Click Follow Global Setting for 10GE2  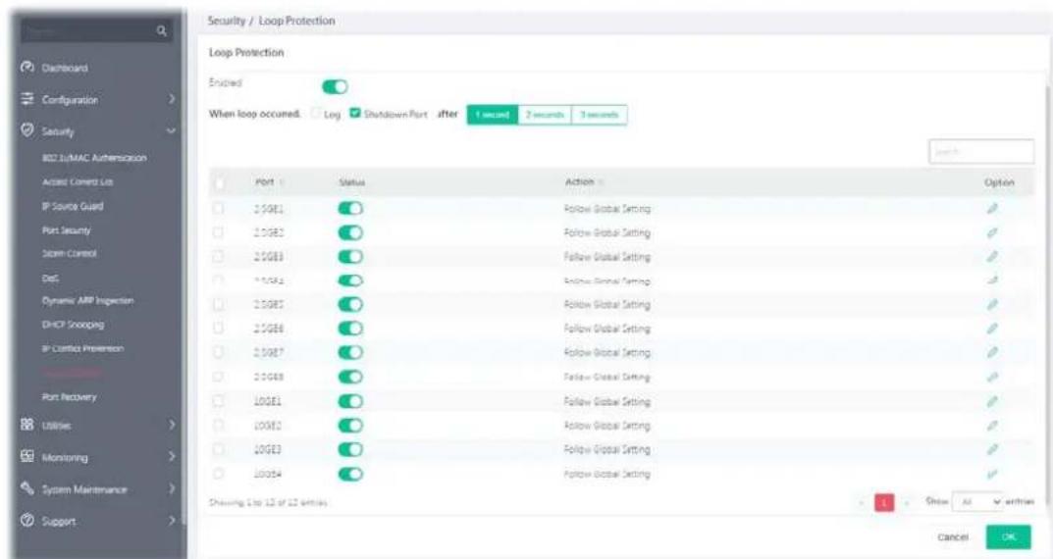(x=607, y=426)
